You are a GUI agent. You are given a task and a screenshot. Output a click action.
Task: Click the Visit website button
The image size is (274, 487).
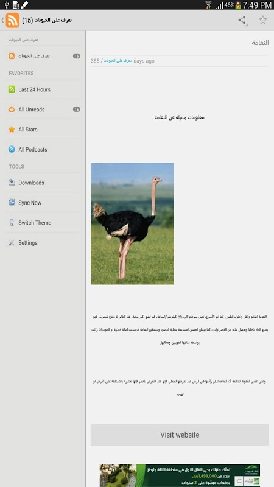180,435
